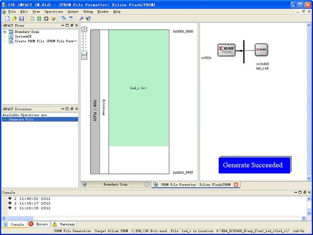Select the Xilinx PROM chip xcf02s
Viewport: 313px width, 235px height.
coord(227,50)
